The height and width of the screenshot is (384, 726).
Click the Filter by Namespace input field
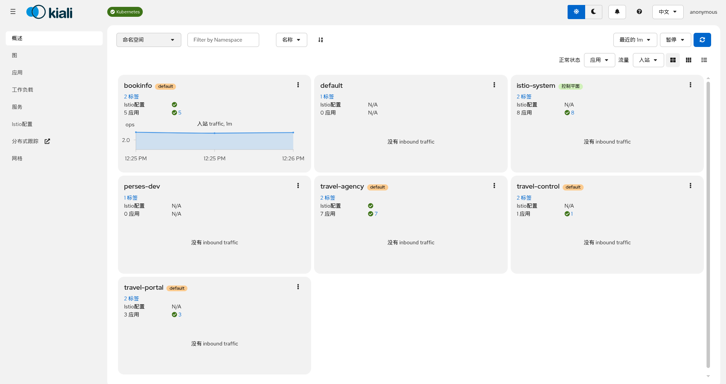pos(223,40)
